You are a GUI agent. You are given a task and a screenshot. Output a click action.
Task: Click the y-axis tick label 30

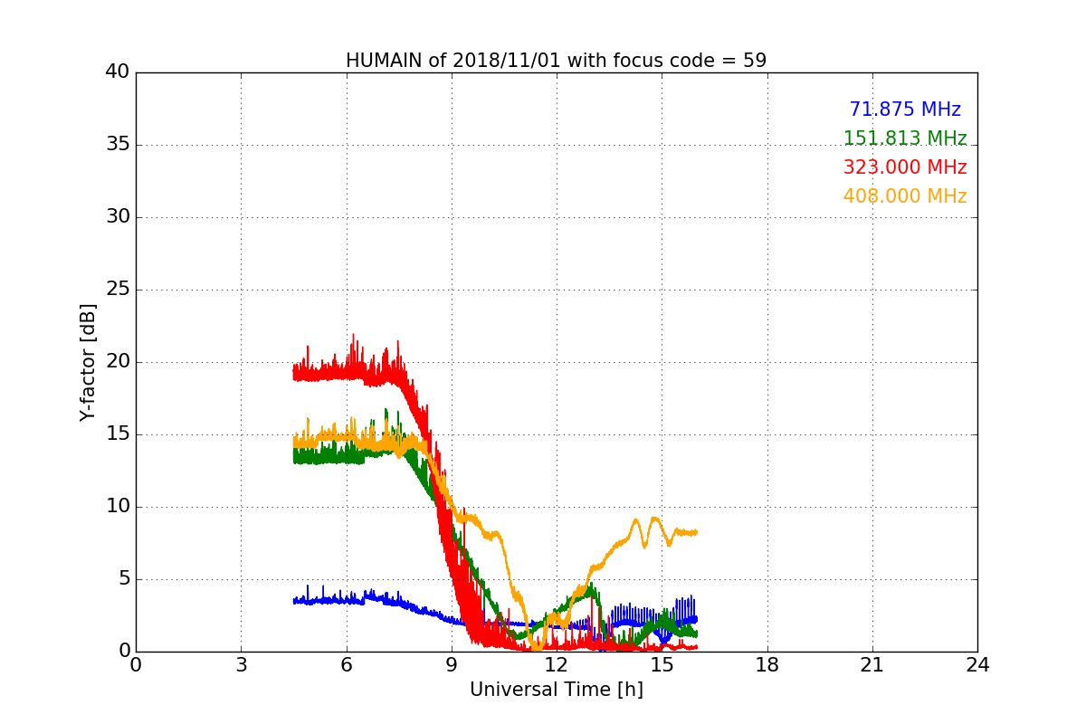click(118, 217)
